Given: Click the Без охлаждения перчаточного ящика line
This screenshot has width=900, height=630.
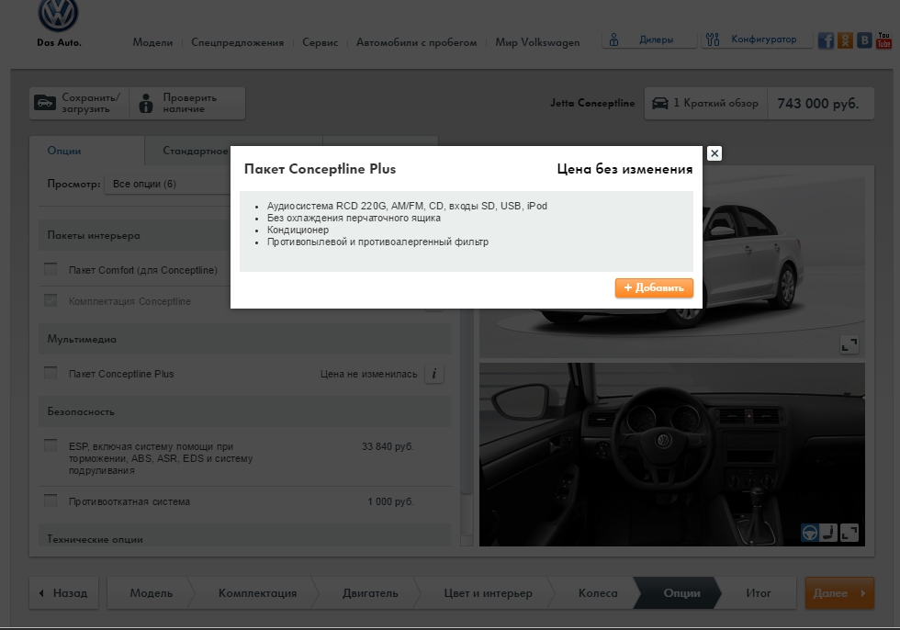Looking at the screenshot, I should pyautogui.click(x=354, y=218).
